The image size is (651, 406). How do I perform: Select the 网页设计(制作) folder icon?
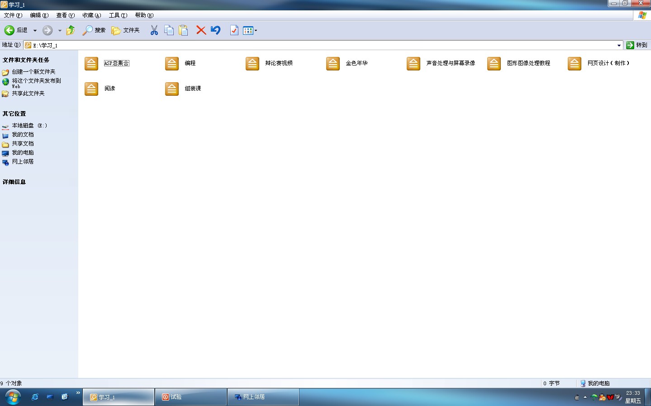coord(575,63)
